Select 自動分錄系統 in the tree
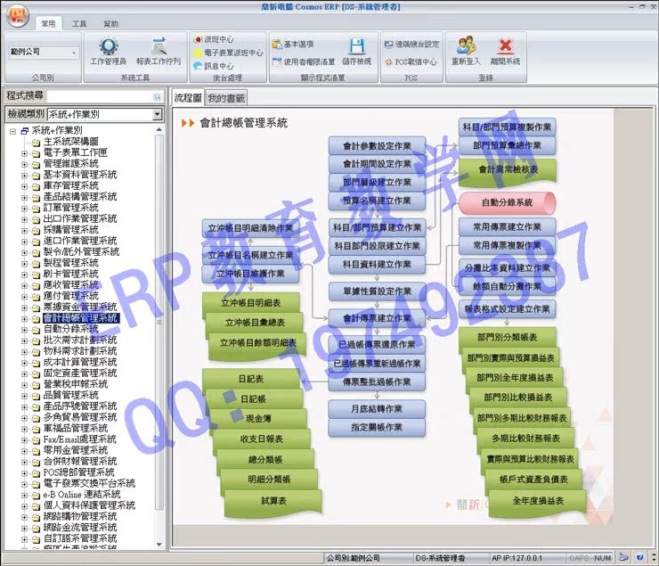The width and height of the screenshot is (659, 566). point(70,329)
